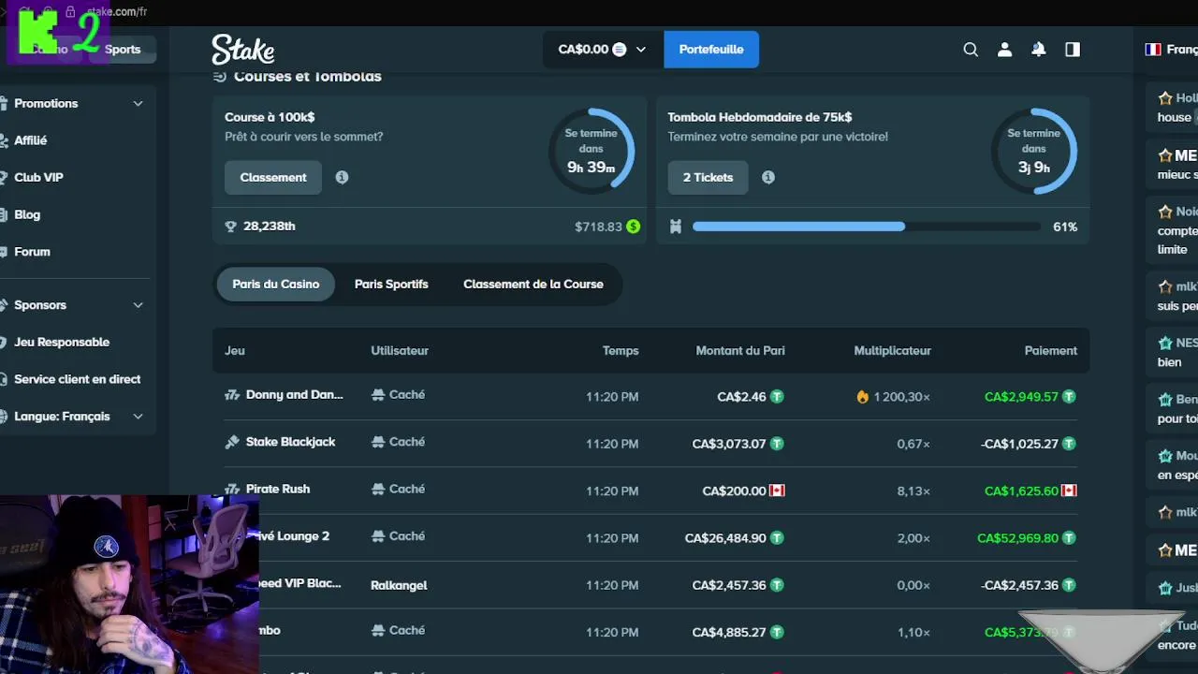Click the 2 Tickets button
Viewport: 1198px width, 674px height.
(x=708, y=177)
